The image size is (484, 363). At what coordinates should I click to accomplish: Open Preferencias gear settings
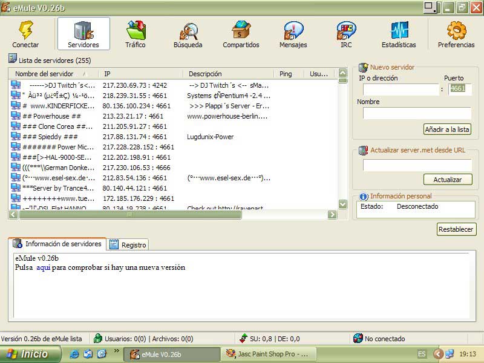tap(456, 34)
